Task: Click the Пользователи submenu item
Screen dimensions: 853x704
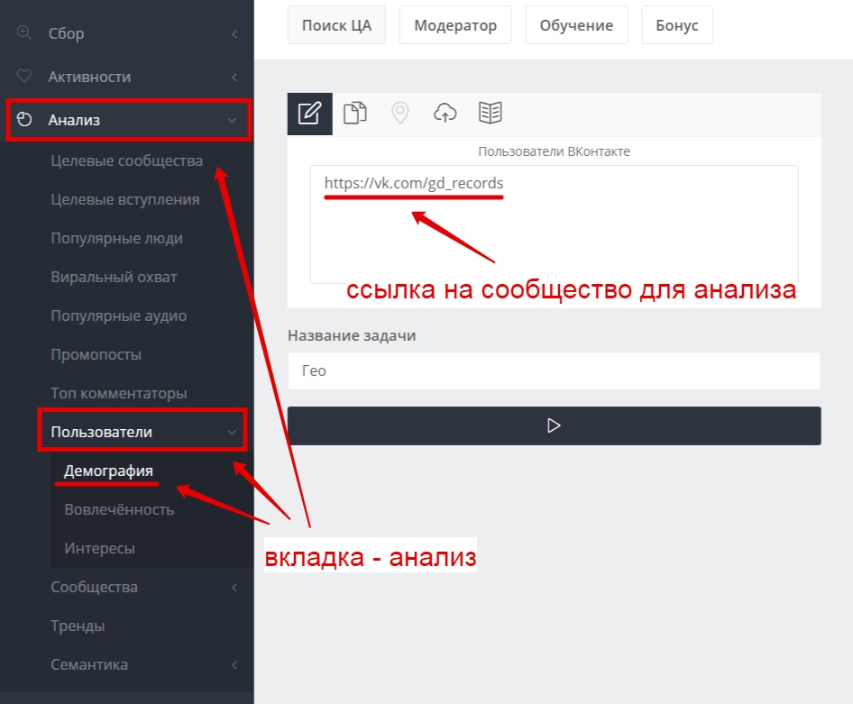Action: (101, 432)
